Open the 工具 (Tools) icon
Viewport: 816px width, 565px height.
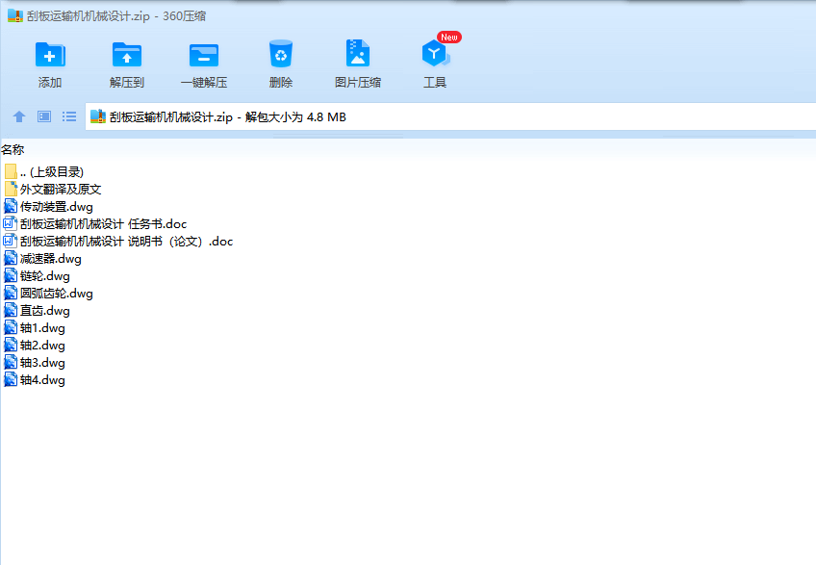[435, 53]
